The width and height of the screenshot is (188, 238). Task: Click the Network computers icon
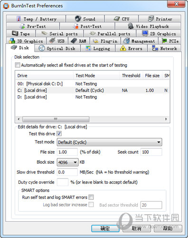coord(155,48)
